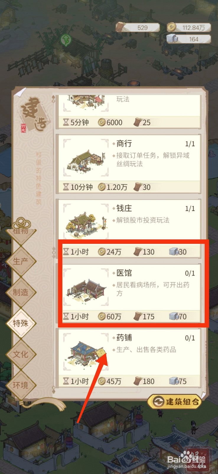Tap the wood log resource icon
218x474 pixels.
pyautogui.click(x=120, y=27)
